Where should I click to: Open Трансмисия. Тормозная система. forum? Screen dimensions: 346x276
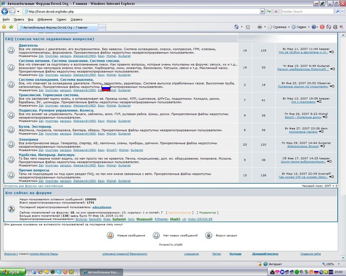click(x=49, y=95)
